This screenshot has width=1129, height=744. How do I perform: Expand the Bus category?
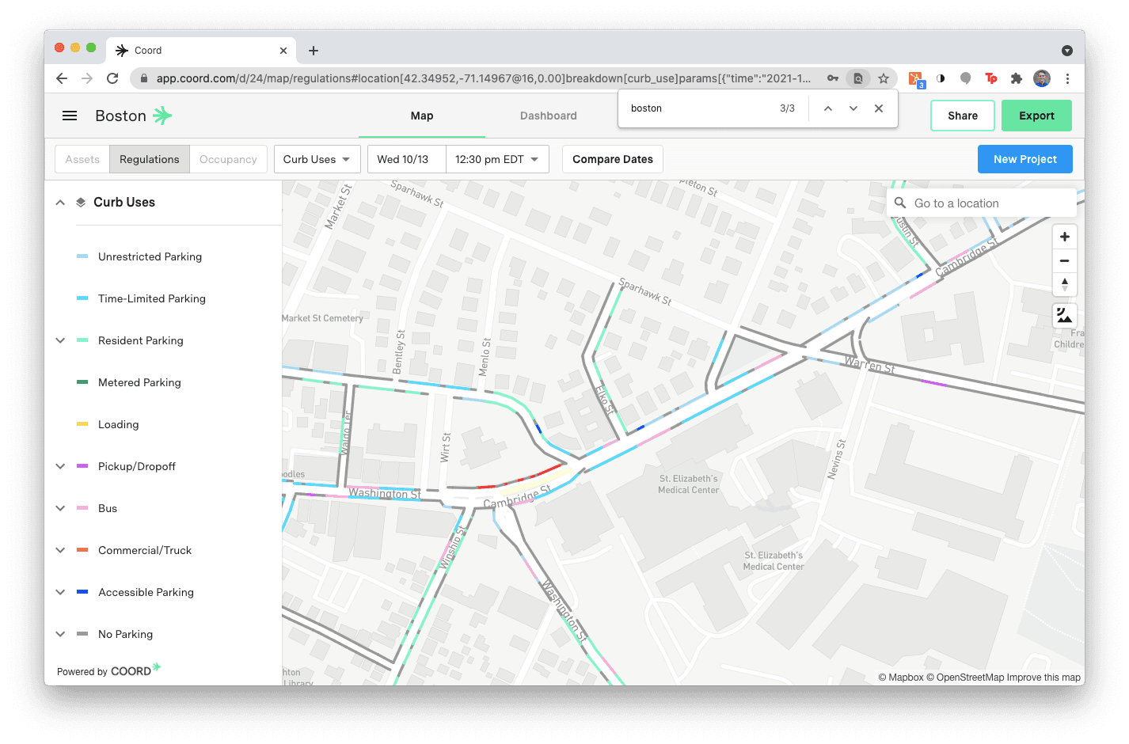click(60, 508)
